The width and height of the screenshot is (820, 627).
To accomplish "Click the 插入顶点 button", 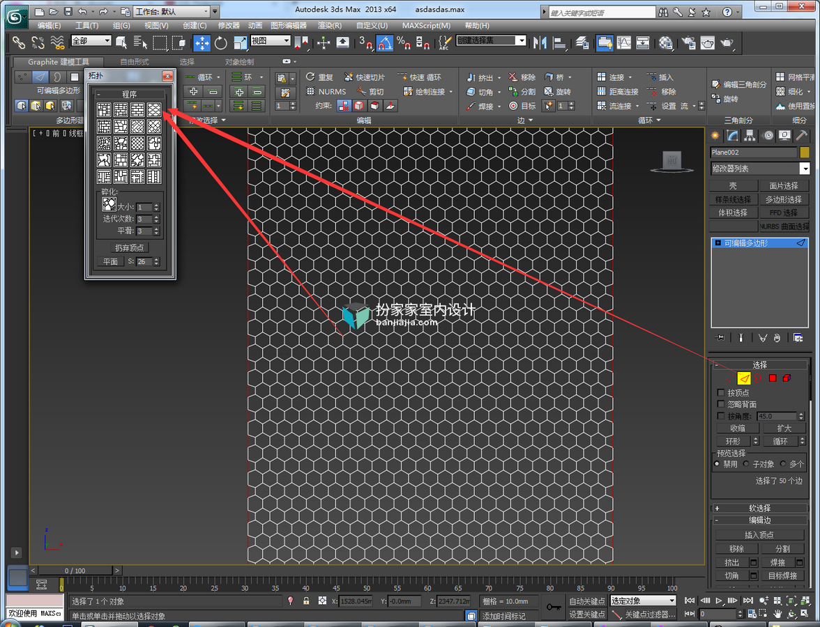I will [759, 535].
